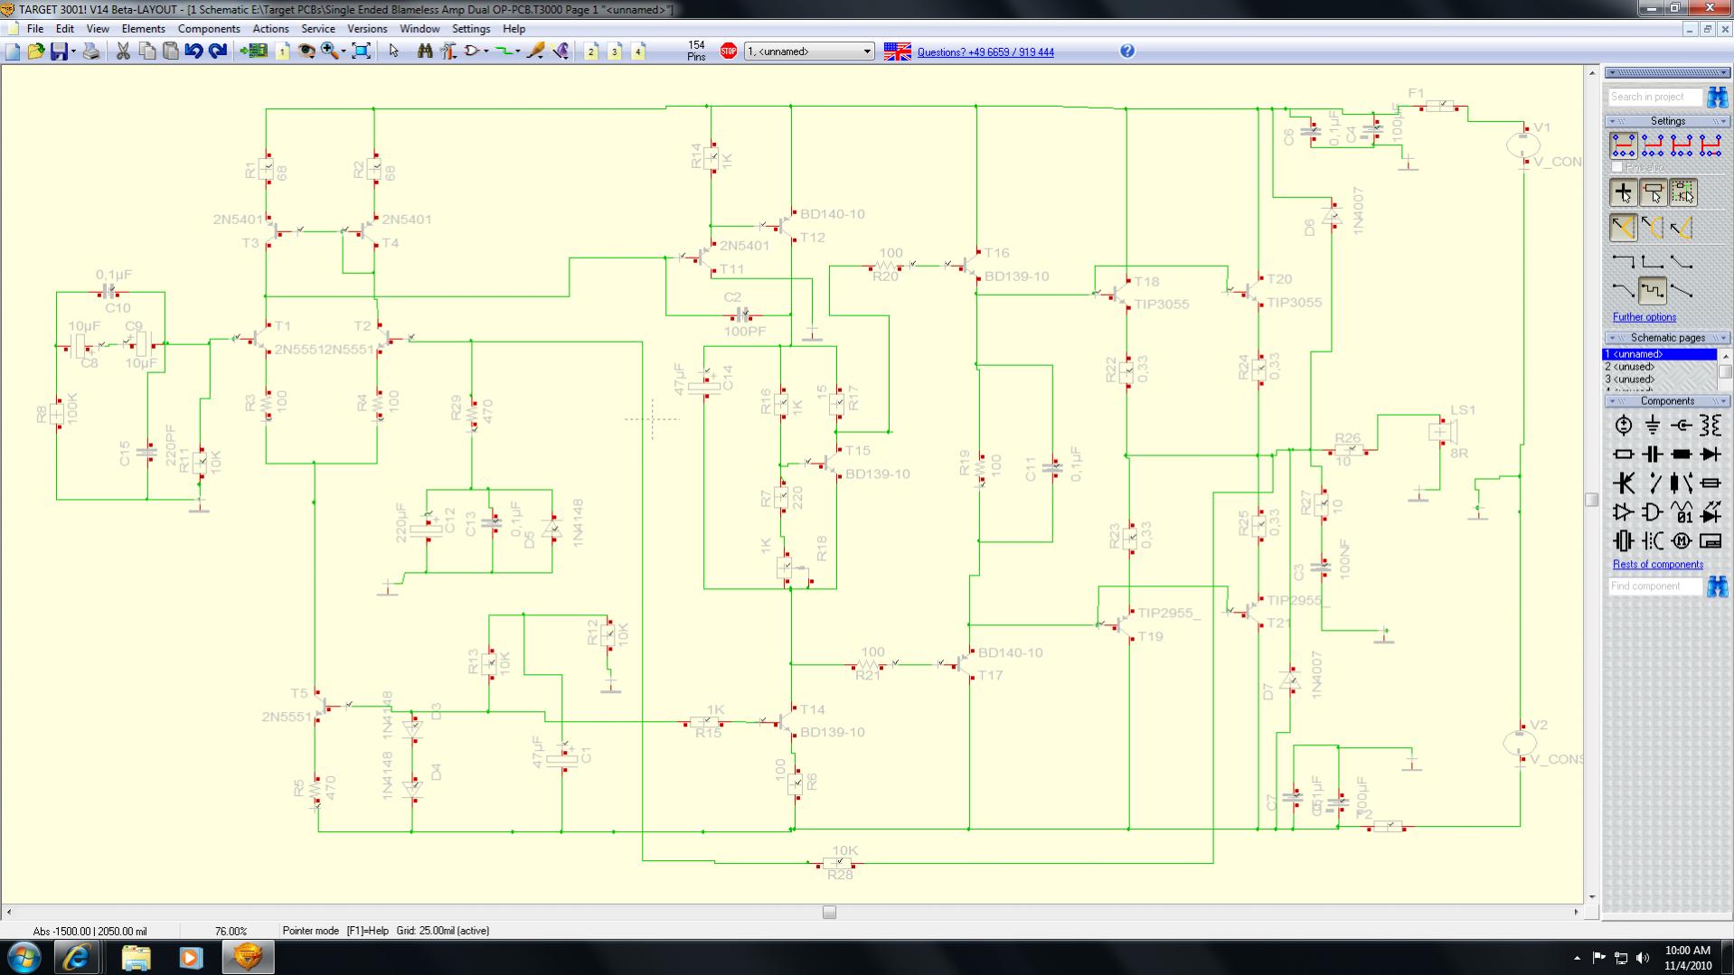Click the Redo arrow icon
The image size is (1734, 975).
click(x=218, y=52)
